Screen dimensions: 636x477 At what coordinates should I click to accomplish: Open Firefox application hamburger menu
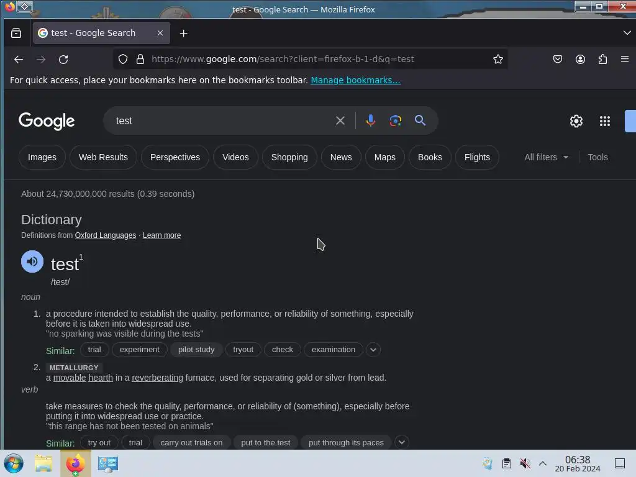pos(625,59)
